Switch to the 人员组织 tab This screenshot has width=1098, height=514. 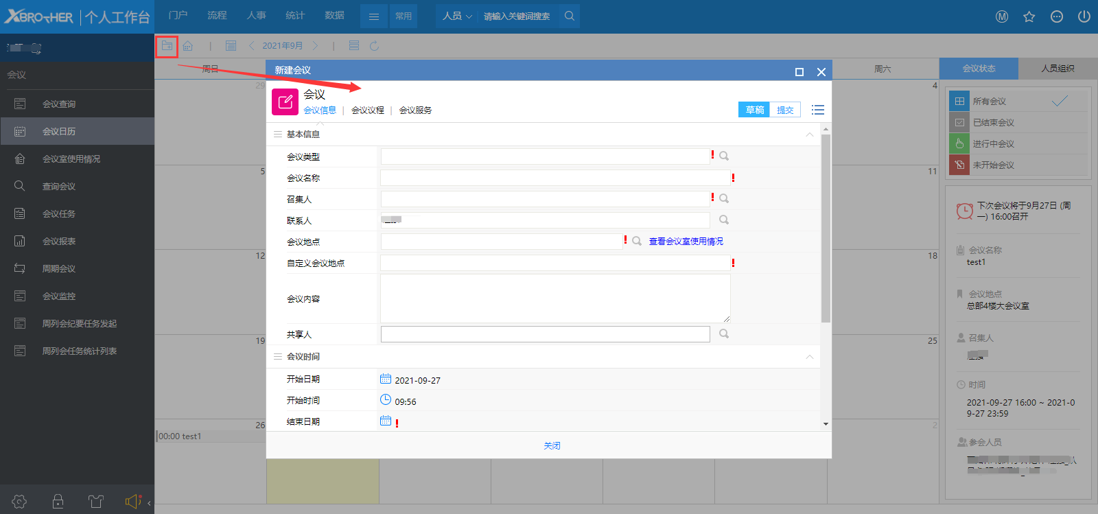(1058, 69)
